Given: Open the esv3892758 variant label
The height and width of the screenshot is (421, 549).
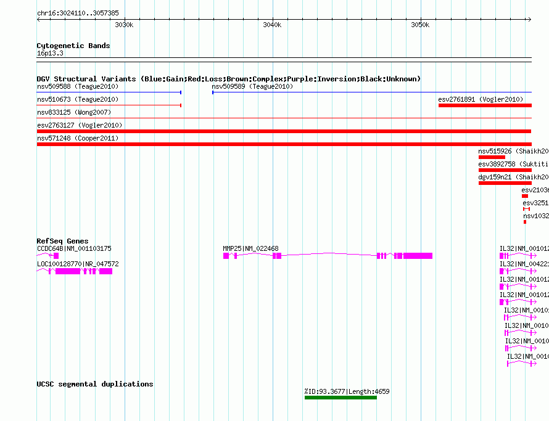Looking at the screenshot, I should (513, 164).
